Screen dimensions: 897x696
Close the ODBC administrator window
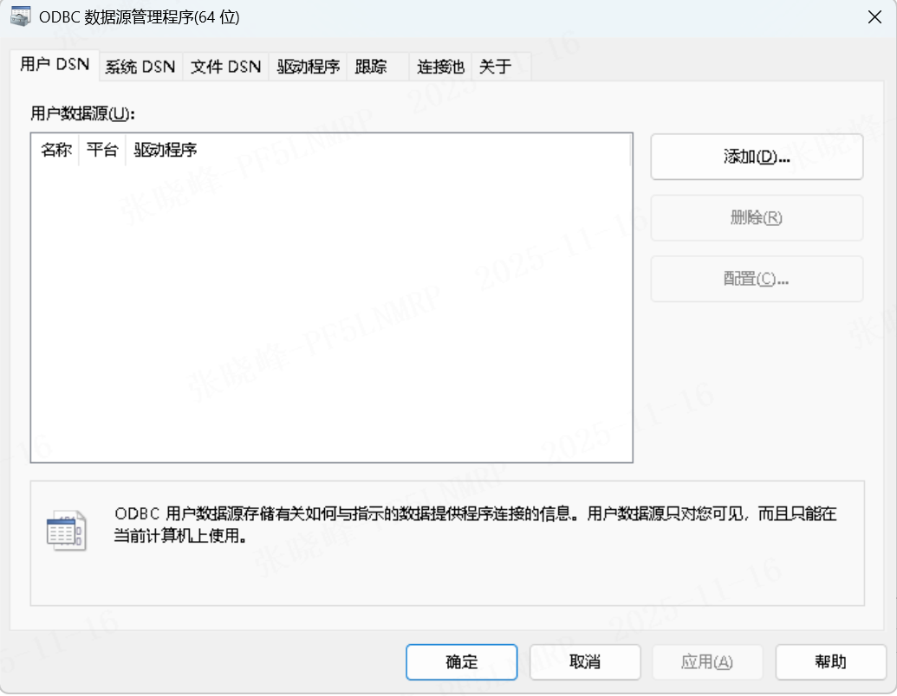874,17
